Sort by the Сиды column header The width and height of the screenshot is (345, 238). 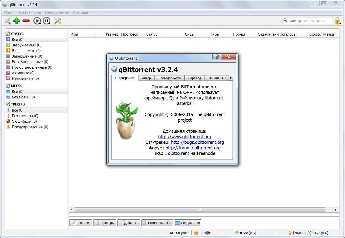(183, 34)
